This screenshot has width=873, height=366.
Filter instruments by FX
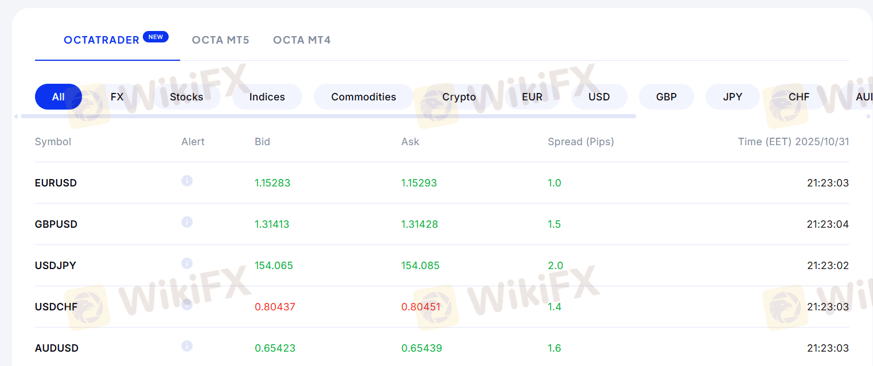click(x=117, y=97)
